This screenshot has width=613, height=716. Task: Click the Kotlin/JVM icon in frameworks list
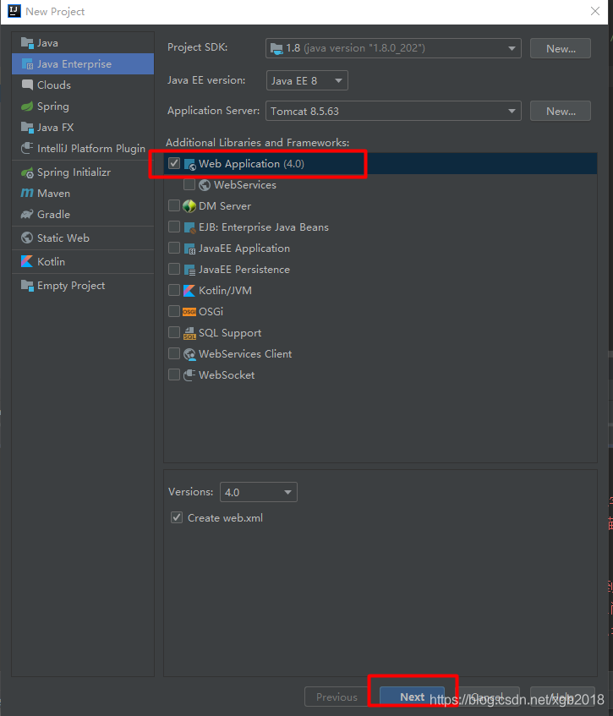coord(189,291)
